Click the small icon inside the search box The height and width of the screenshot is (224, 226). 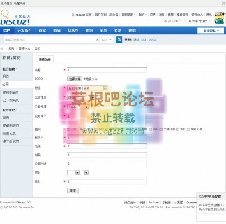(x=97, y=40)
